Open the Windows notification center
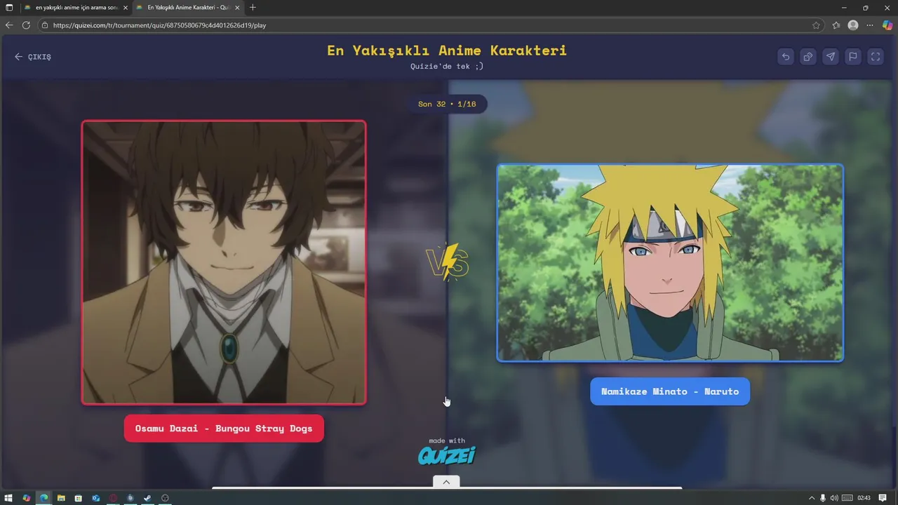Image resolution: width=898 pixels, height=505 pixels. (x=883, y=498)
